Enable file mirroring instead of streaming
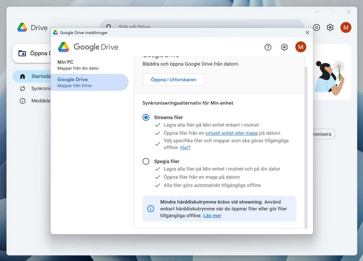363x261 pixels. [x=146, y=161]
